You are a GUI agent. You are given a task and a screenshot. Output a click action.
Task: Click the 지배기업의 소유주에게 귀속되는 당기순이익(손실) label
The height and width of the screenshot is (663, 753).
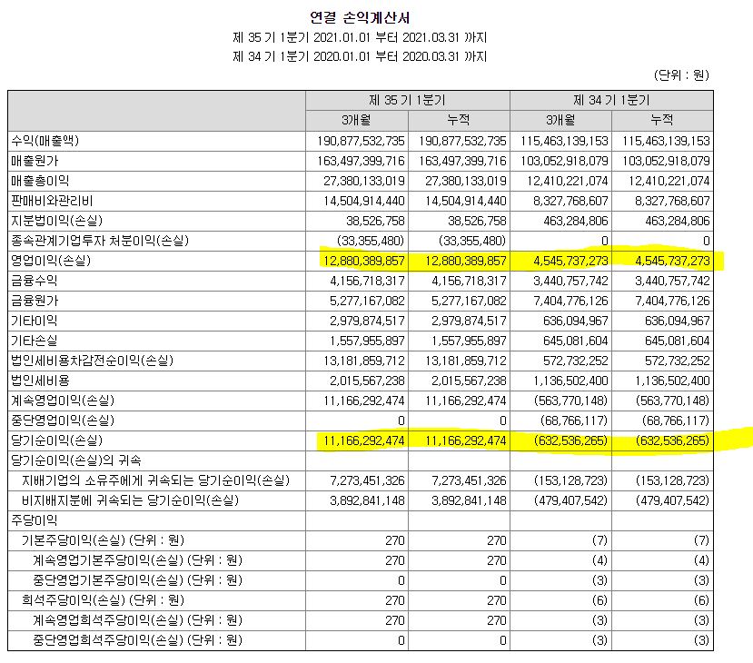[155, 480]
